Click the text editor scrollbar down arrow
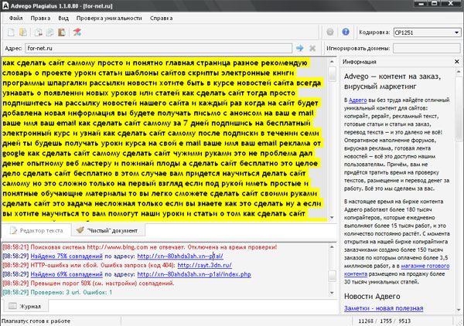Viewport: 464px width, 326px height. (332, 218)
